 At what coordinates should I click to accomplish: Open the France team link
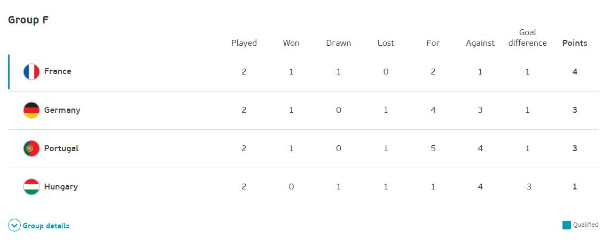tap(58, 71)
